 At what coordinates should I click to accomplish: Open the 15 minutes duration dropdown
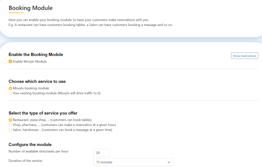click(133, 162)
